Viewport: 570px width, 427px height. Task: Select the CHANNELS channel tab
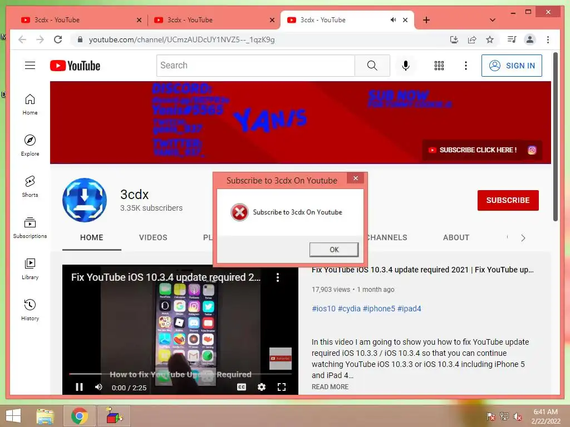[387, 237]
